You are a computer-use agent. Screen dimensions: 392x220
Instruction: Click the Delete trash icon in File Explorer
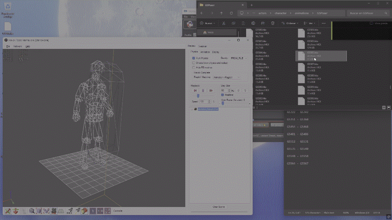[x=273, y=23]
